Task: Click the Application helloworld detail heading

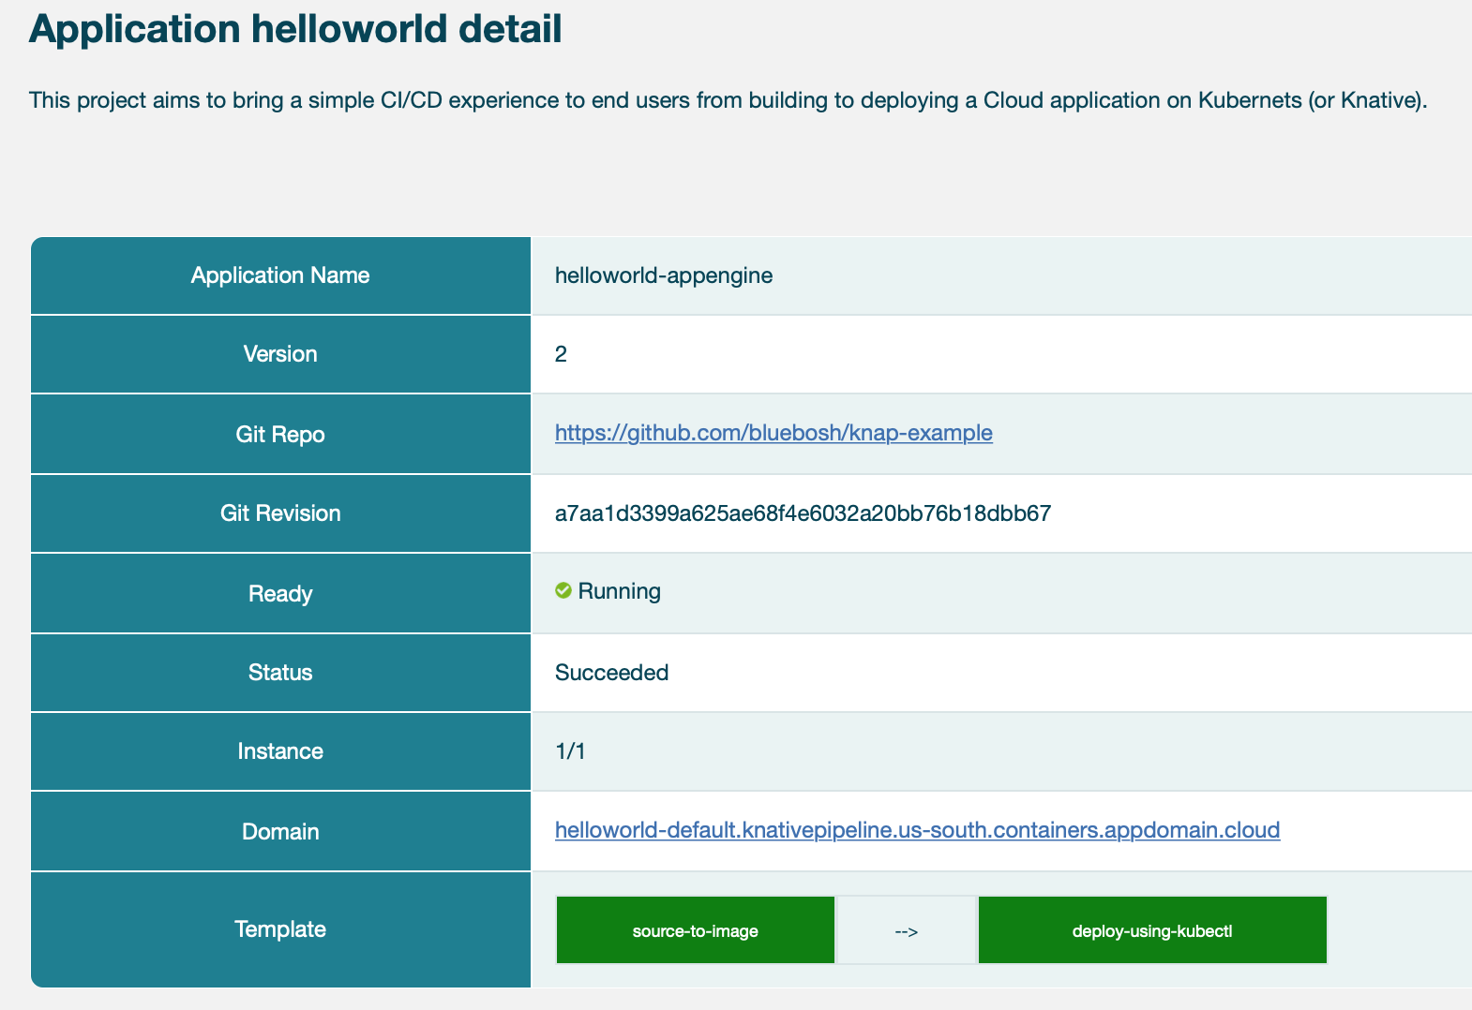Action: [295, 29]
